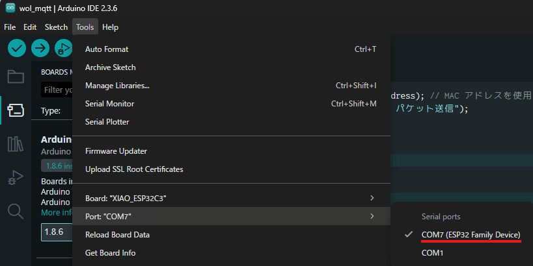Open the Library Manager sidebar icon
The height and width of the screenshot is (266, 533).
[16, 143]
